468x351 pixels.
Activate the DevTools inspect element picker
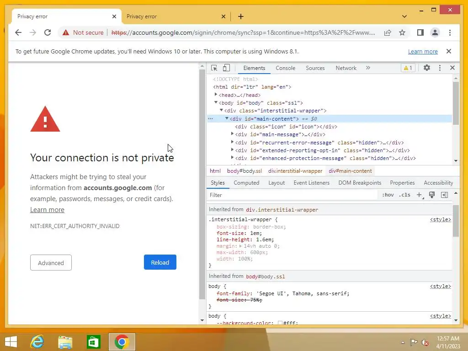point(214,68)
